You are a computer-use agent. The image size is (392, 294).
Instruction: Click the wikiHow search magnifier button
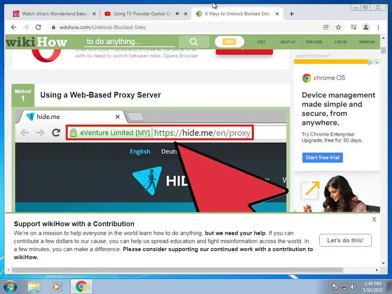tap(194, 42)
